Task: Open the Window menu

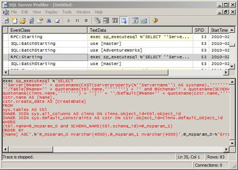Action: click(83, 12)
